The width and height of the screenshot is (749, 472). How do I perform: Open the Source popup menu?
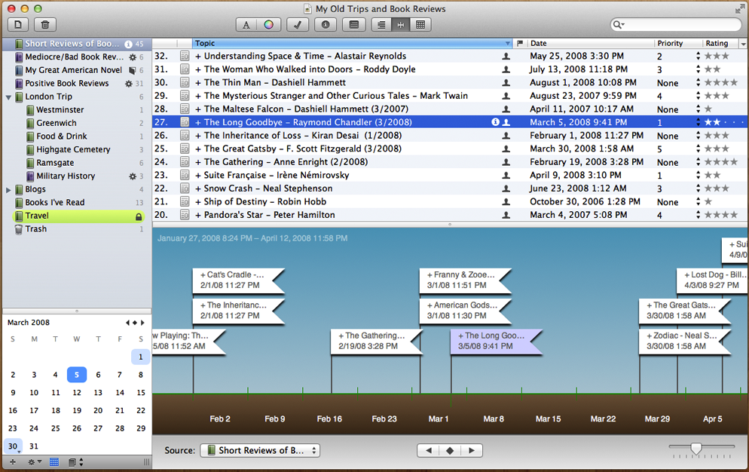tap(260, 451)
